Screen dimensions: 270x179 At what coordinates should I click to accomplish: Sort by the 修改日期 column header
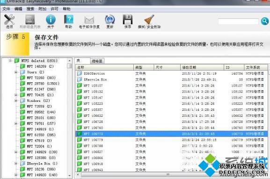[x=202, y=67]
